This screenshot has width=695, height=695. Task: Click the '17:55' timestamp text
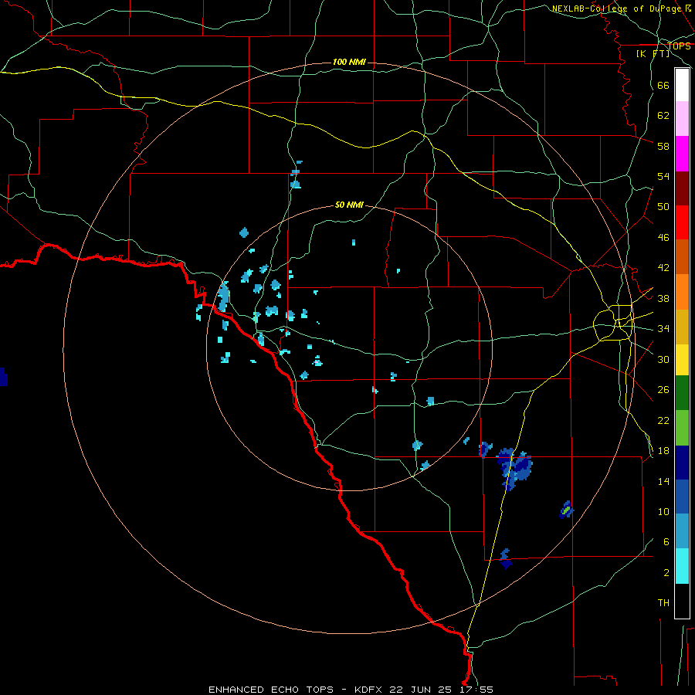tap(476, 690)
